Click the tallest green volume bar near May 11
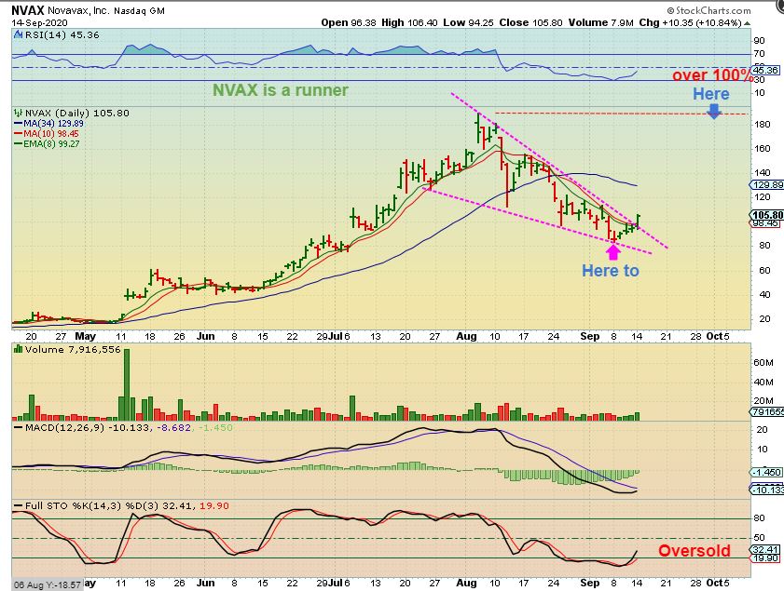784x591 pixels. pos(127,384)
